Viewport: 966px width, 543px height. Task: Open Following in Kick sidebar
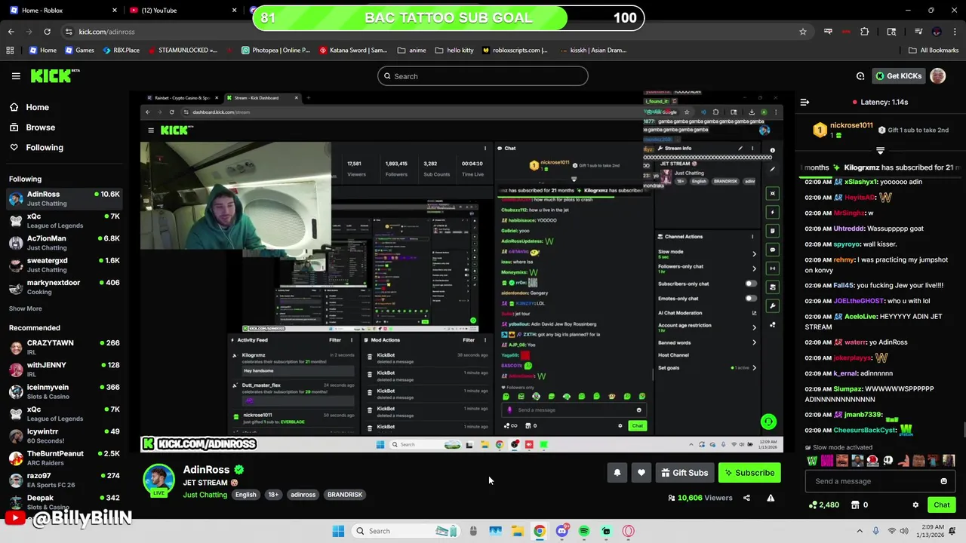point(37,148)
